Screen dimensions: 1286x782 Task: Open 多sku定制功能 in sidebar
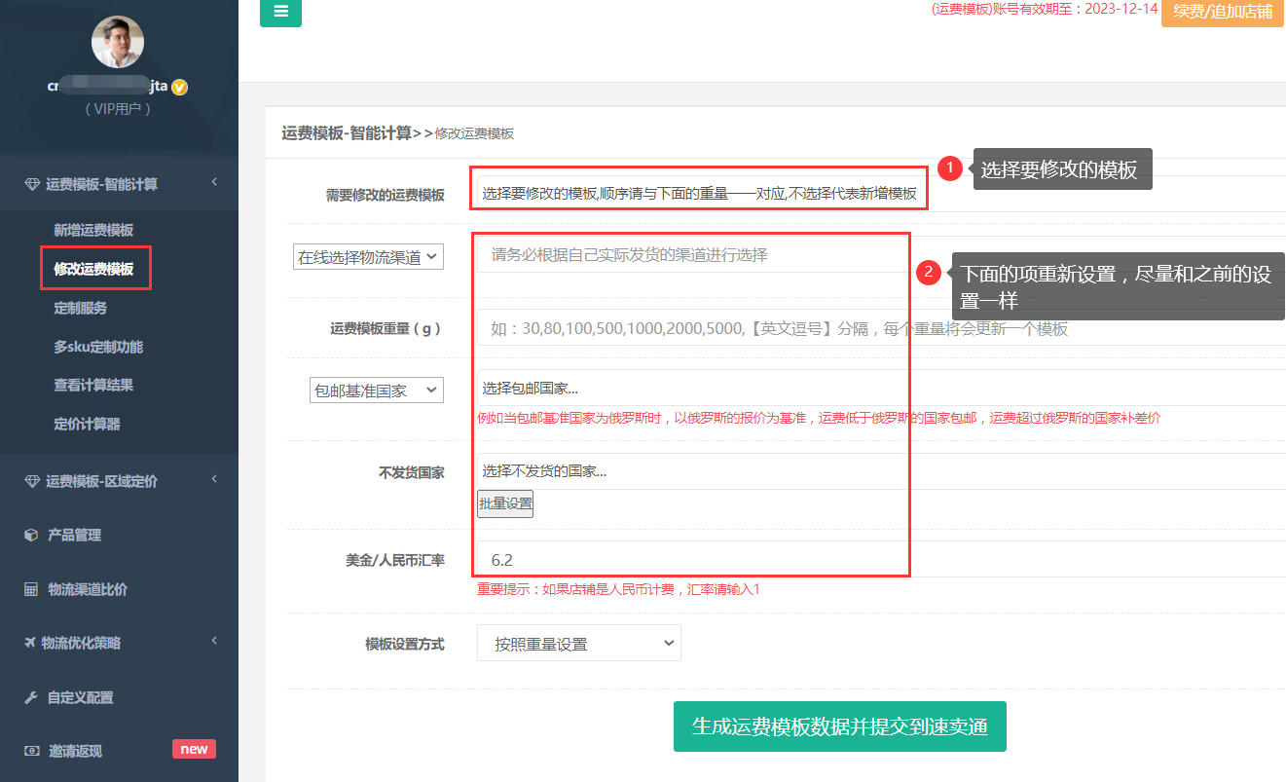pos(98,347)
